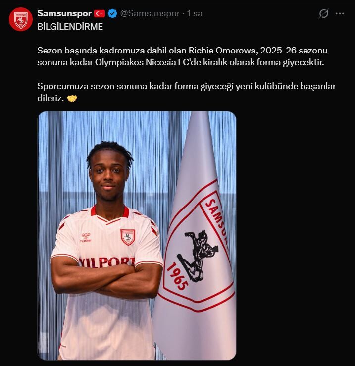The height and width of the screenshot is (366, 355).
Task: Click the 1965 text on the flag
Action: (177, 276)
